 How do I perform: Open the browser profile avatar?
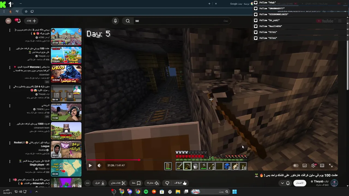pos(10,11)
